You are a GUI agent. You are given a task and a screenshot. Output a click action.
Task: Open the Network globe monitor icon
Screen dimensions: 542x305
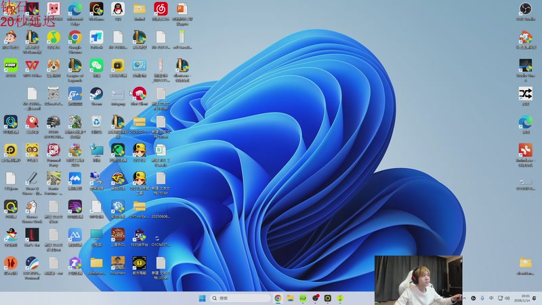[96, 150]
